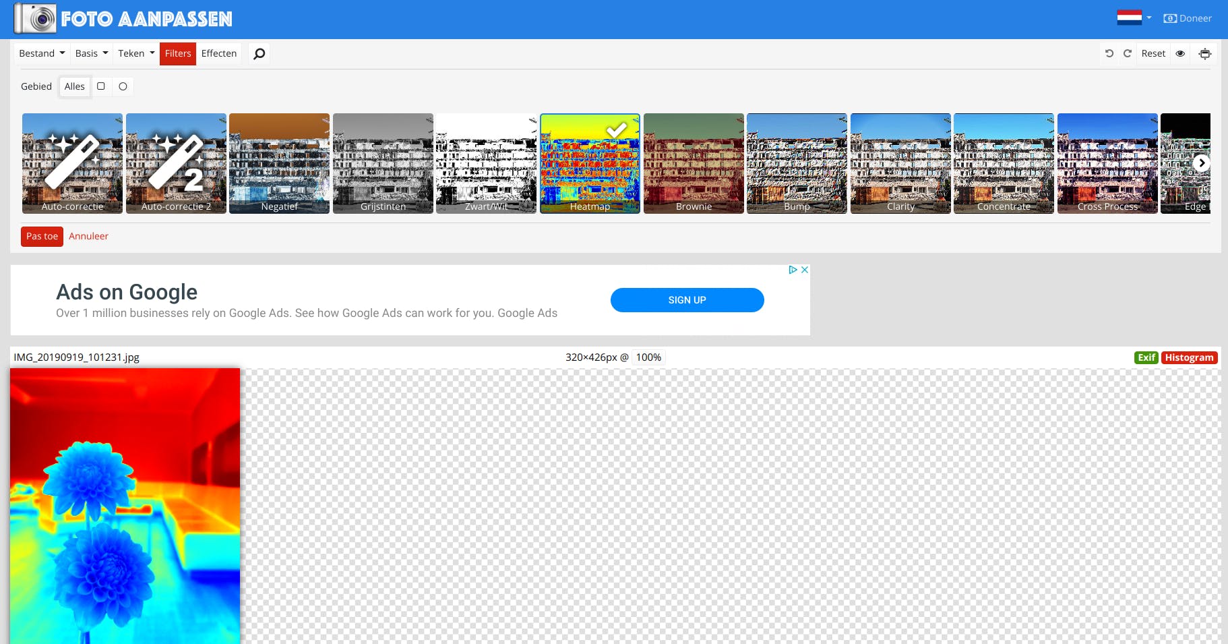Redo the last action
1228x644 pixels.
pos(1128,53)
